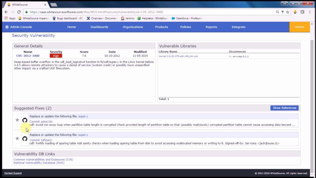This screenshot has width=316, height=178.
Task: Click the Security Vulnerability page heading
Action: [x=33, y=36]
